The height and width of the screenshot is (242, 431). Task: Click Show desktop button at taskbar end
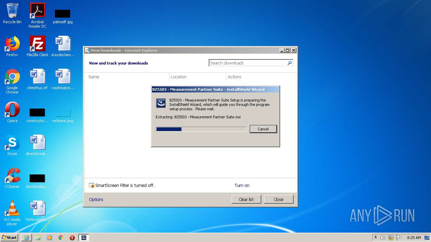pyautogui.click(x=427, y=238)
